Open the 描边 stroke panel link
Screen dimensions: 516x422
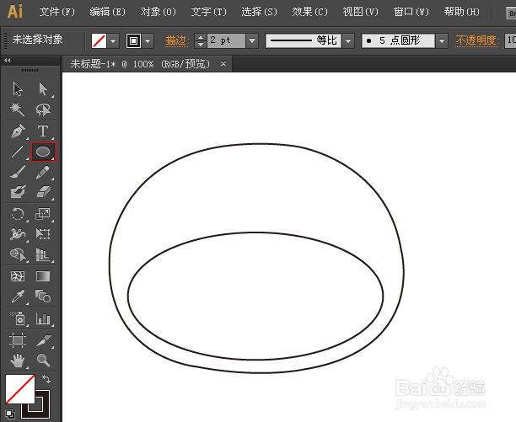177,40
